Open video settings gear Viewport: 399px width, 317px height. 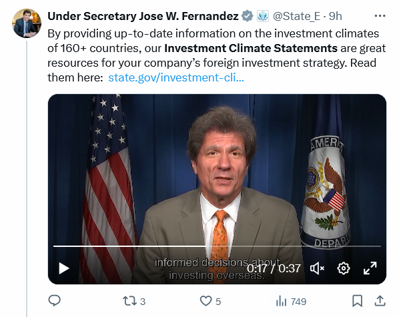tap(344, 268)
